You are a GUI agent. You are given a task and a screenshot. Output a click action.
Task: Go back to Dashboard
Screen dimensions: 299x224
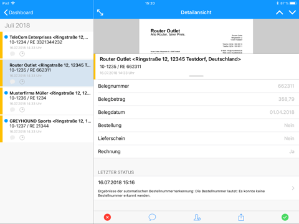[19, 12]
